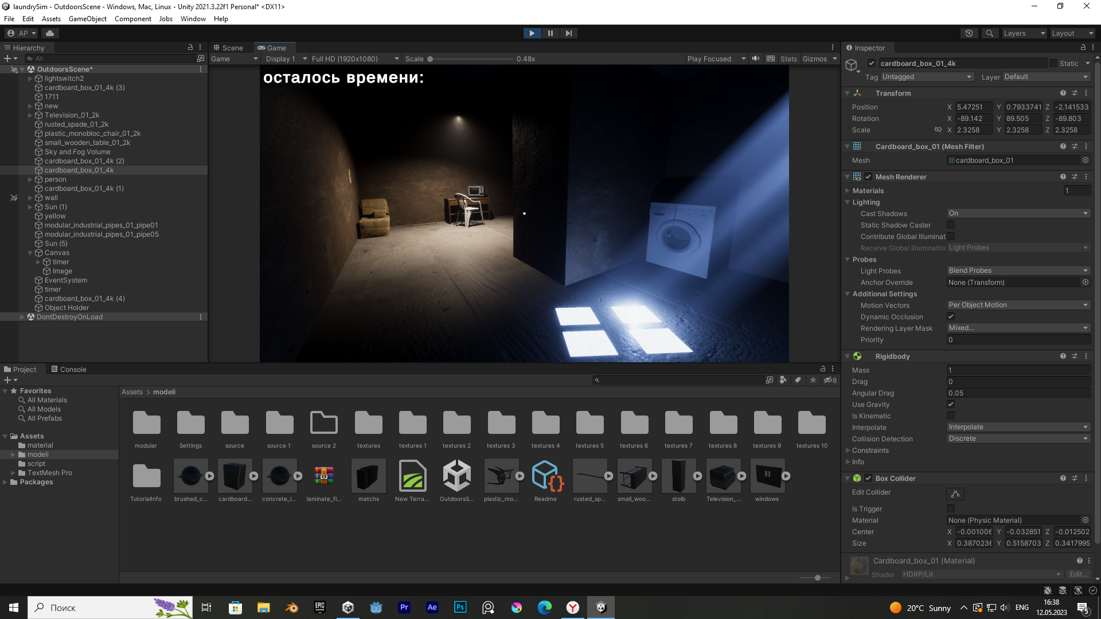This screenshot has height=619, width=1101.
Task: Open the Layer dropdown Default
Action: tap(1047, 77)
